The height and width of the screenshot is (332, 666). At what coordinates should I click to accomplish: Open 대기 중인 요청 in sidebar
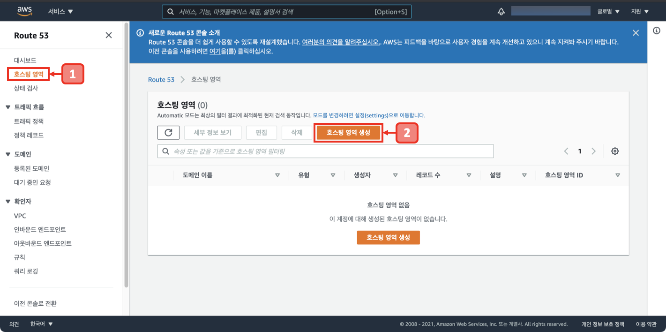(x=33, y=182)
